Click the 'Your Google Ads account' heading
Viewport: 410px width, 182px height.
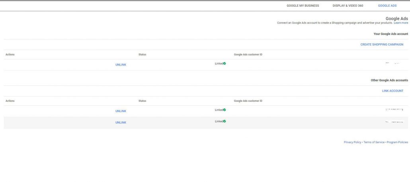coord(390,34)
